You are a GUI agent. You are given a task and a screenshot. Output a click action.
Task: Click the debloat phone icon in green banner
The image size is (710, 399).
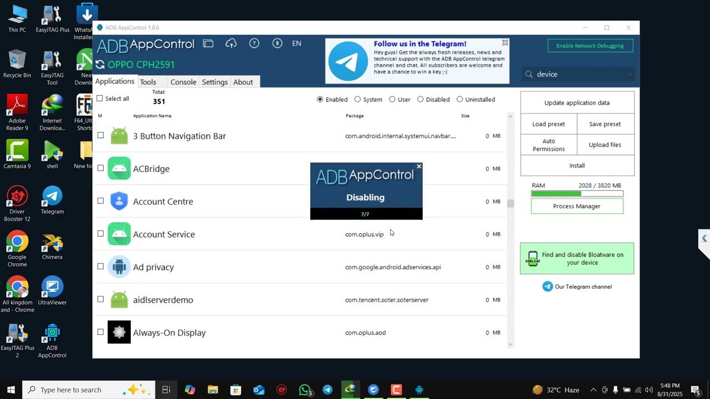pyautogui.click(x=532, y=259)
